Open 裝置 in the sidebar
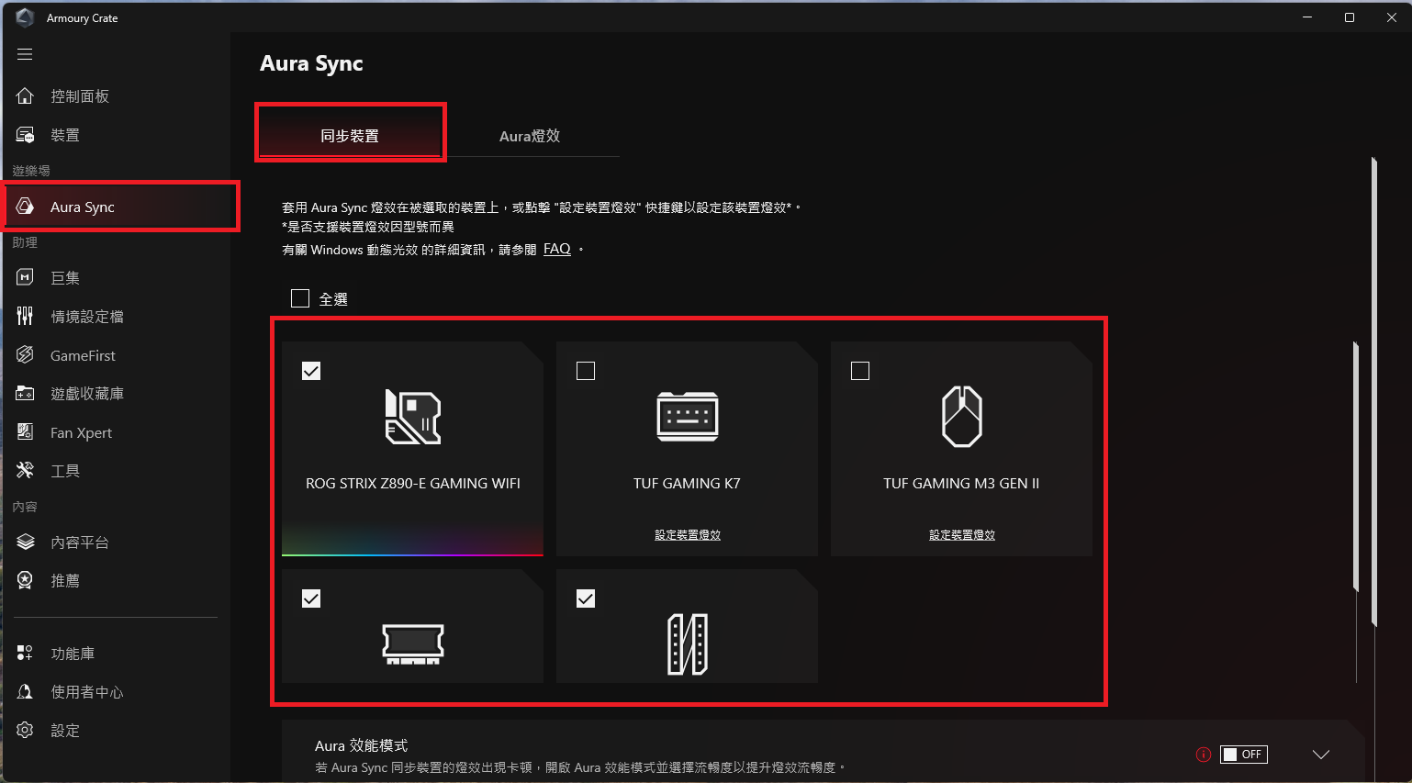Viewport: 1412px width, 783px height. [x=65, y=135]
